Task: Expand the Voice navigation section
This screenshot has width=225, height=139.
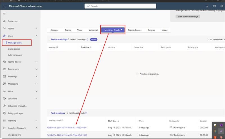Action: [37, 91]
